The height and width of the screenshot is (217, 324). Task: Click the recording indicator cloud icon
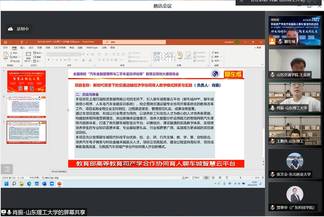point(10,29)
